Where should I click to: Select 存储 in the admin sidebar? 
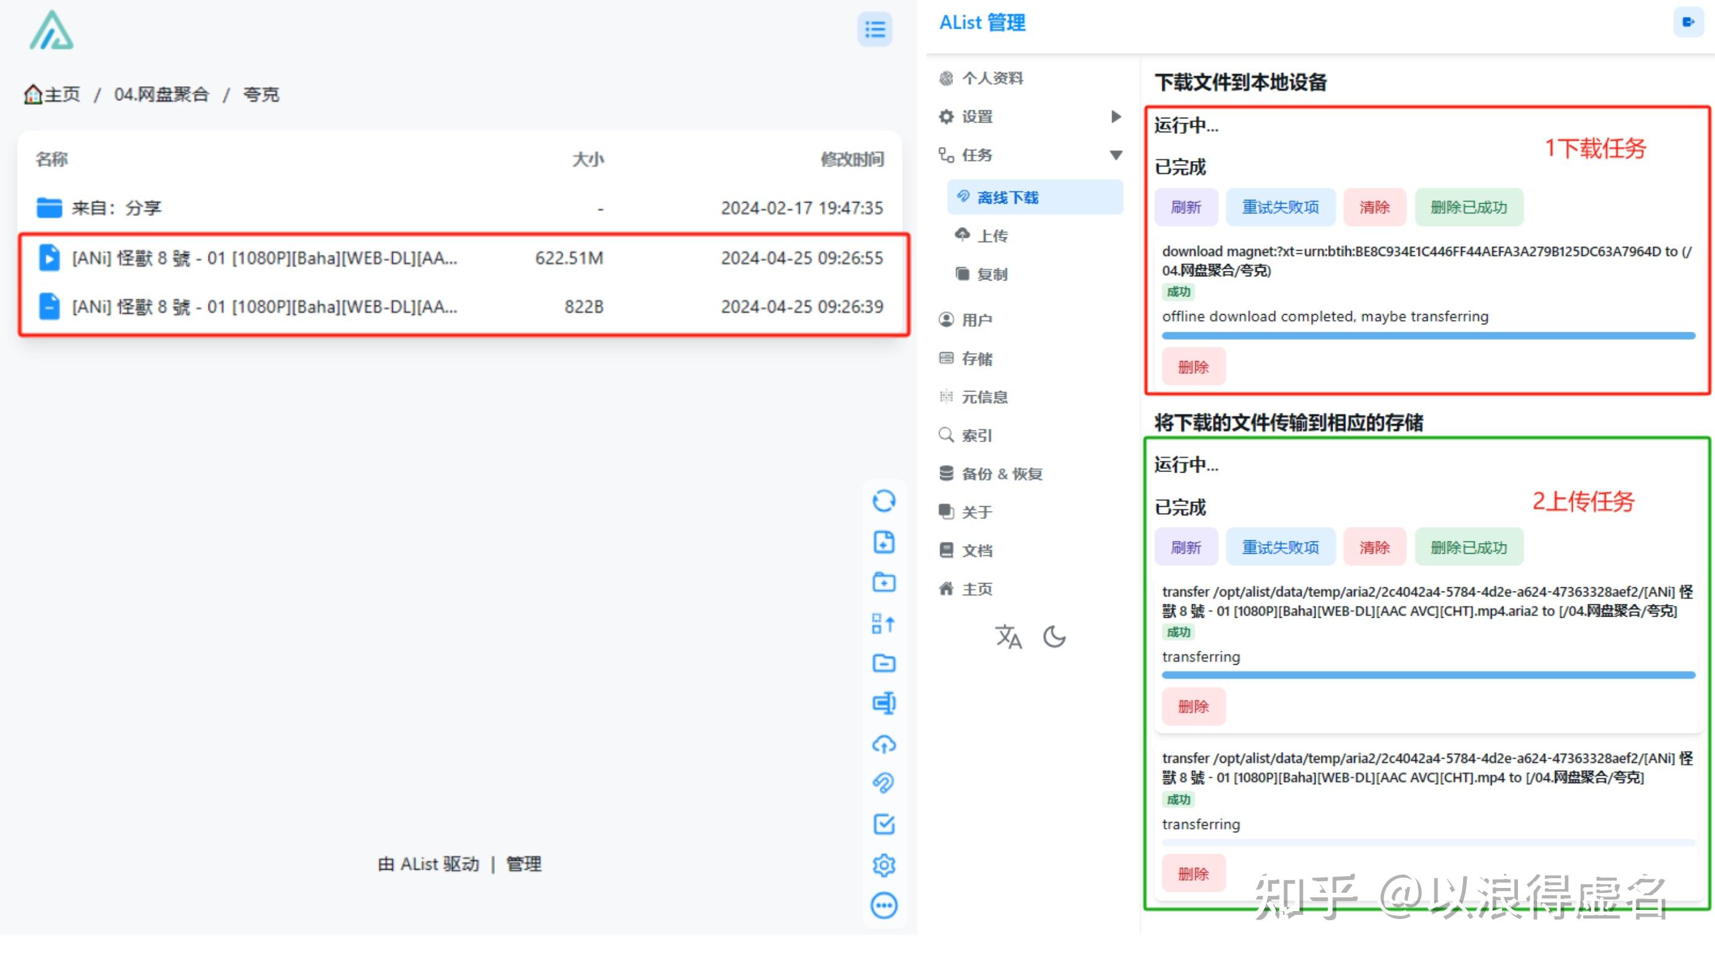[977, 358]
